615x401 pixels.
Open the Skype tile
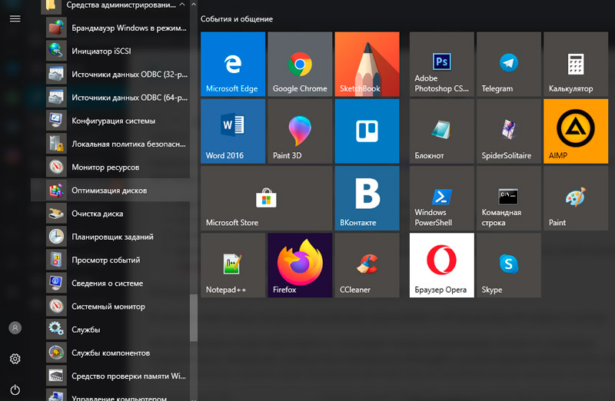pyautogui.click(x=508, y=265)
